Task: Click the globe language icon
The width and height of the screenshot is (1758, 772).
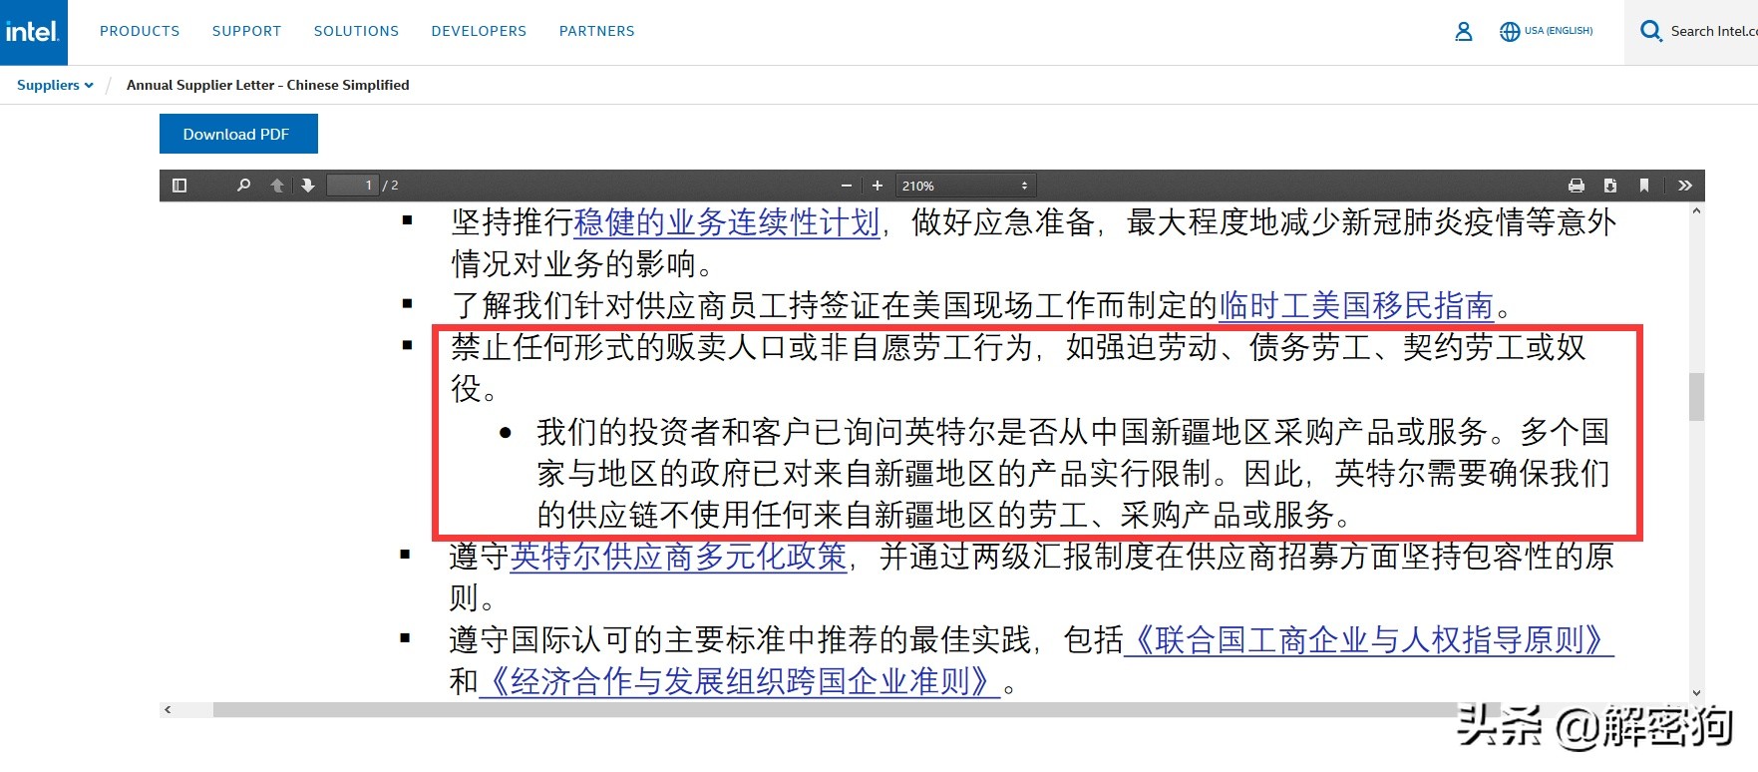Action: click(1510, 32)
